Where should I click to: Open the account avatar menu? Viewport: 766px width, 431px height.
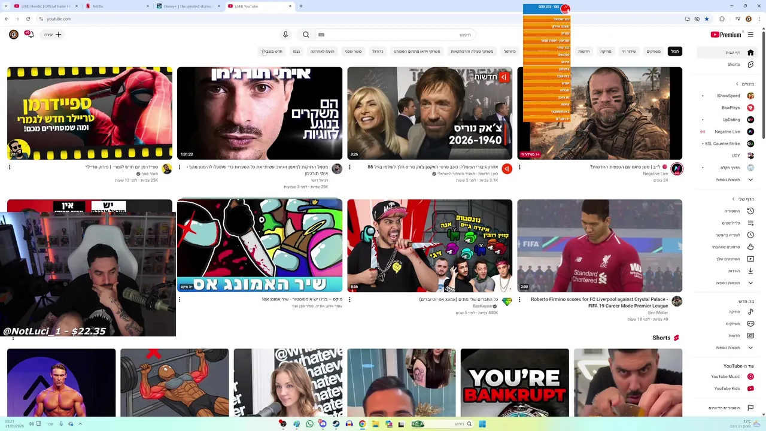(x=13, y=35)
